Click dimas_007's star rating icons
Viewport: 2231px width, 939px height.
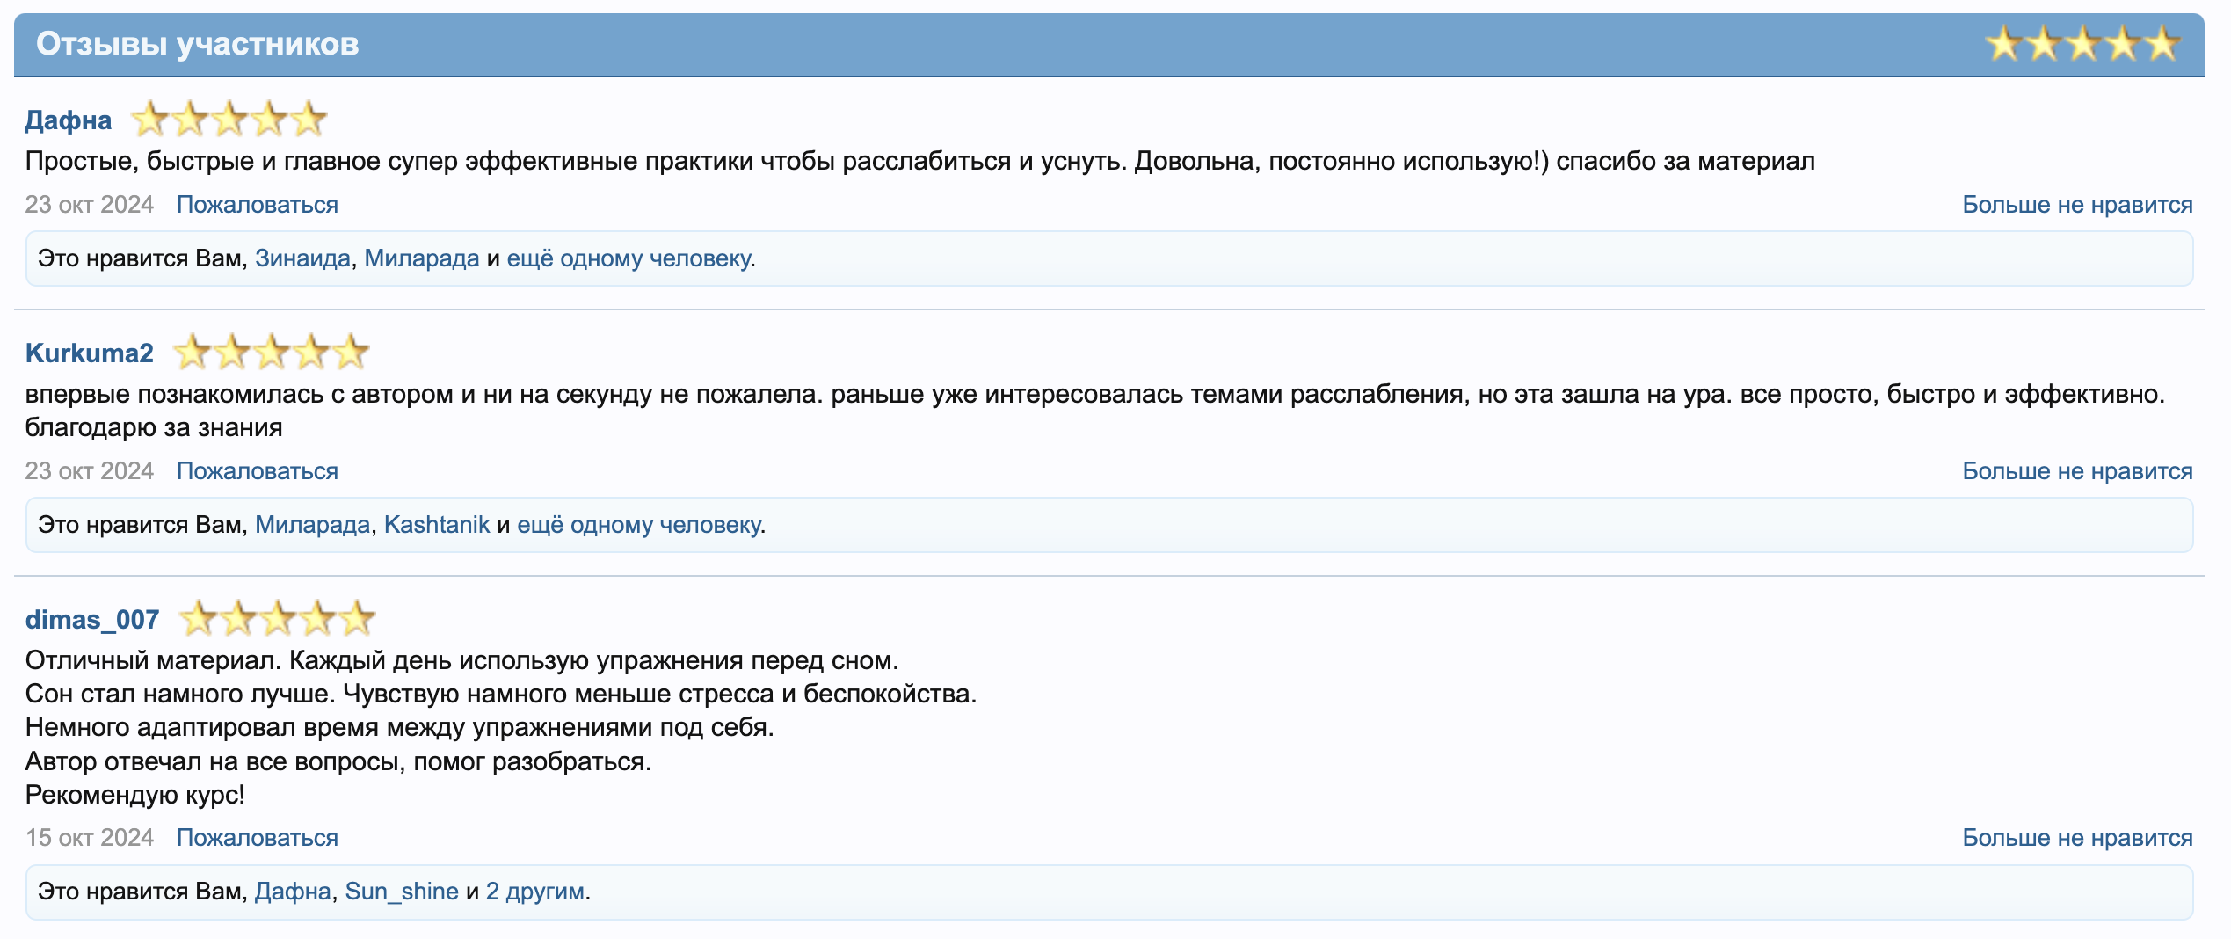pos(277,619)
